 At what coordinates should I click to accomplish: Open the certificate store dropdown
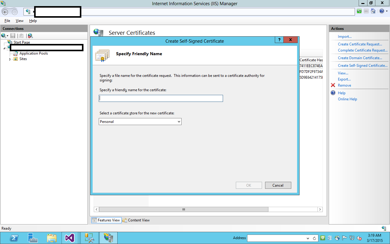(179, 121)
